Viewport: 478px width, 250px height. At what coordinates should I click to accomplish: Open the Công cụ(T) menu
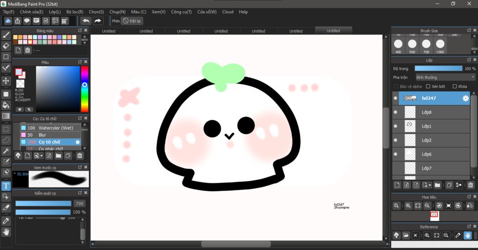(181, 12)
